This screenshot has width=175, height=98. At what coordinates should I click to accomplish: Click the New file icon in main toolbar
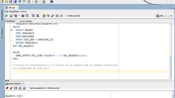(2, 1)
